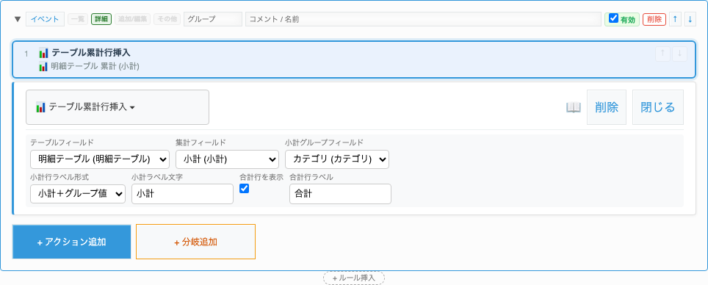This screenshot has width=708, height=285.
Task: Move action 1 up with the faded arrow
Action: tap(662, 54)
